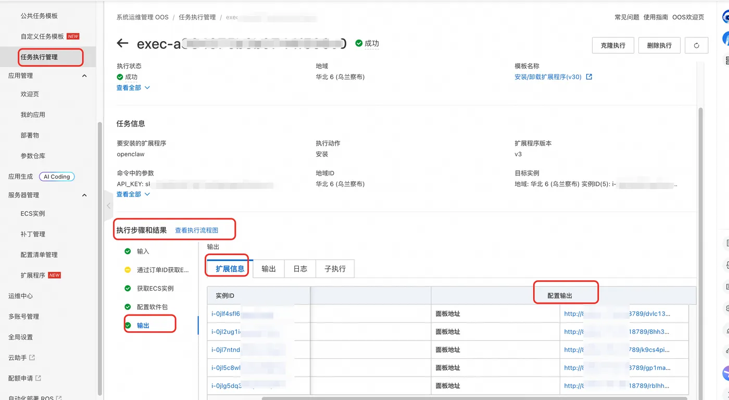729x400 pixels.
Task: Open external link icon next to template name
Action: pyautogui.click(x=589, y=77)
